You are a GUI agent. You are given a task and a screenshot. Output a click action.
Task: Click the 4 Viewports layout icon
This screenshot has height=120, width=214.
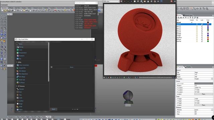click(x=52, y=10)
